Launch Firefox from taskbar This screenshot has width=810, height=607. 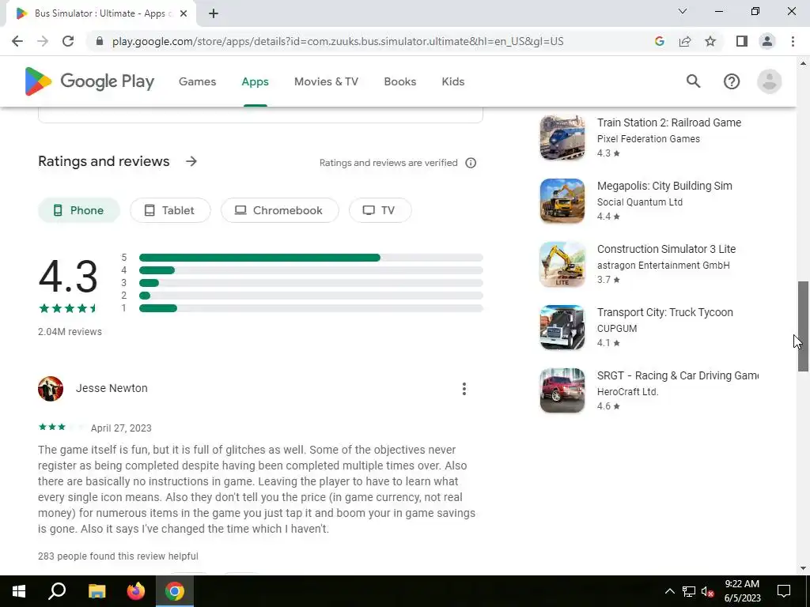point(136,591)
